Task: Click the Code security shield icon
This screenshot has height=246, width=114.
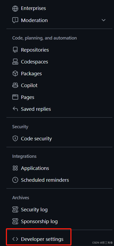Action: (x=15, y=138)
